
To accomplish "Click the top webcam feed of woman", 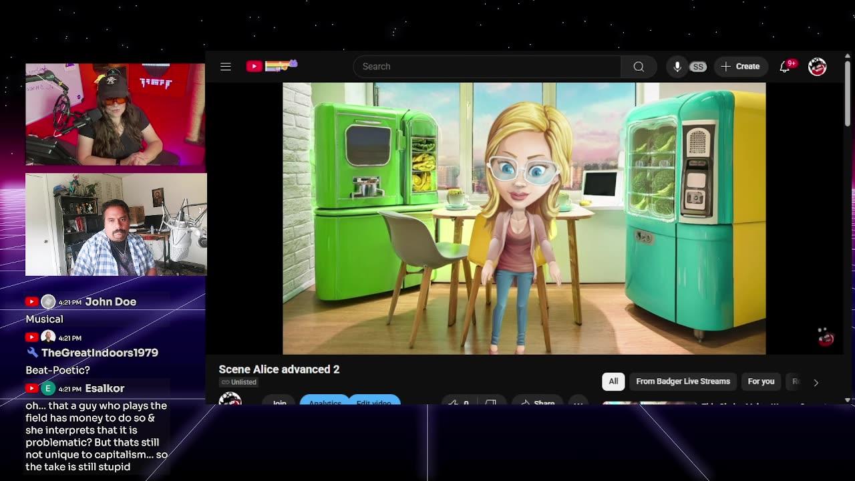I will click(x=115, y=114).
